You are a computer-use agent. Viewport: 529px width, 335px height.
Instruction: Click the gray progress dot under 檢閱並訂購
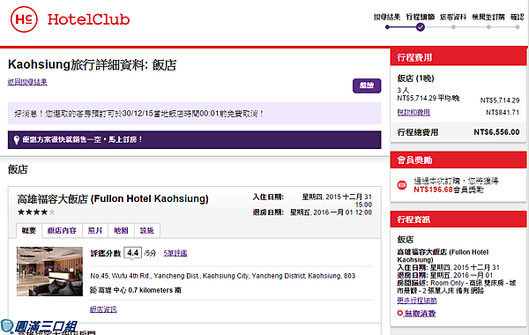click(488, 27)
